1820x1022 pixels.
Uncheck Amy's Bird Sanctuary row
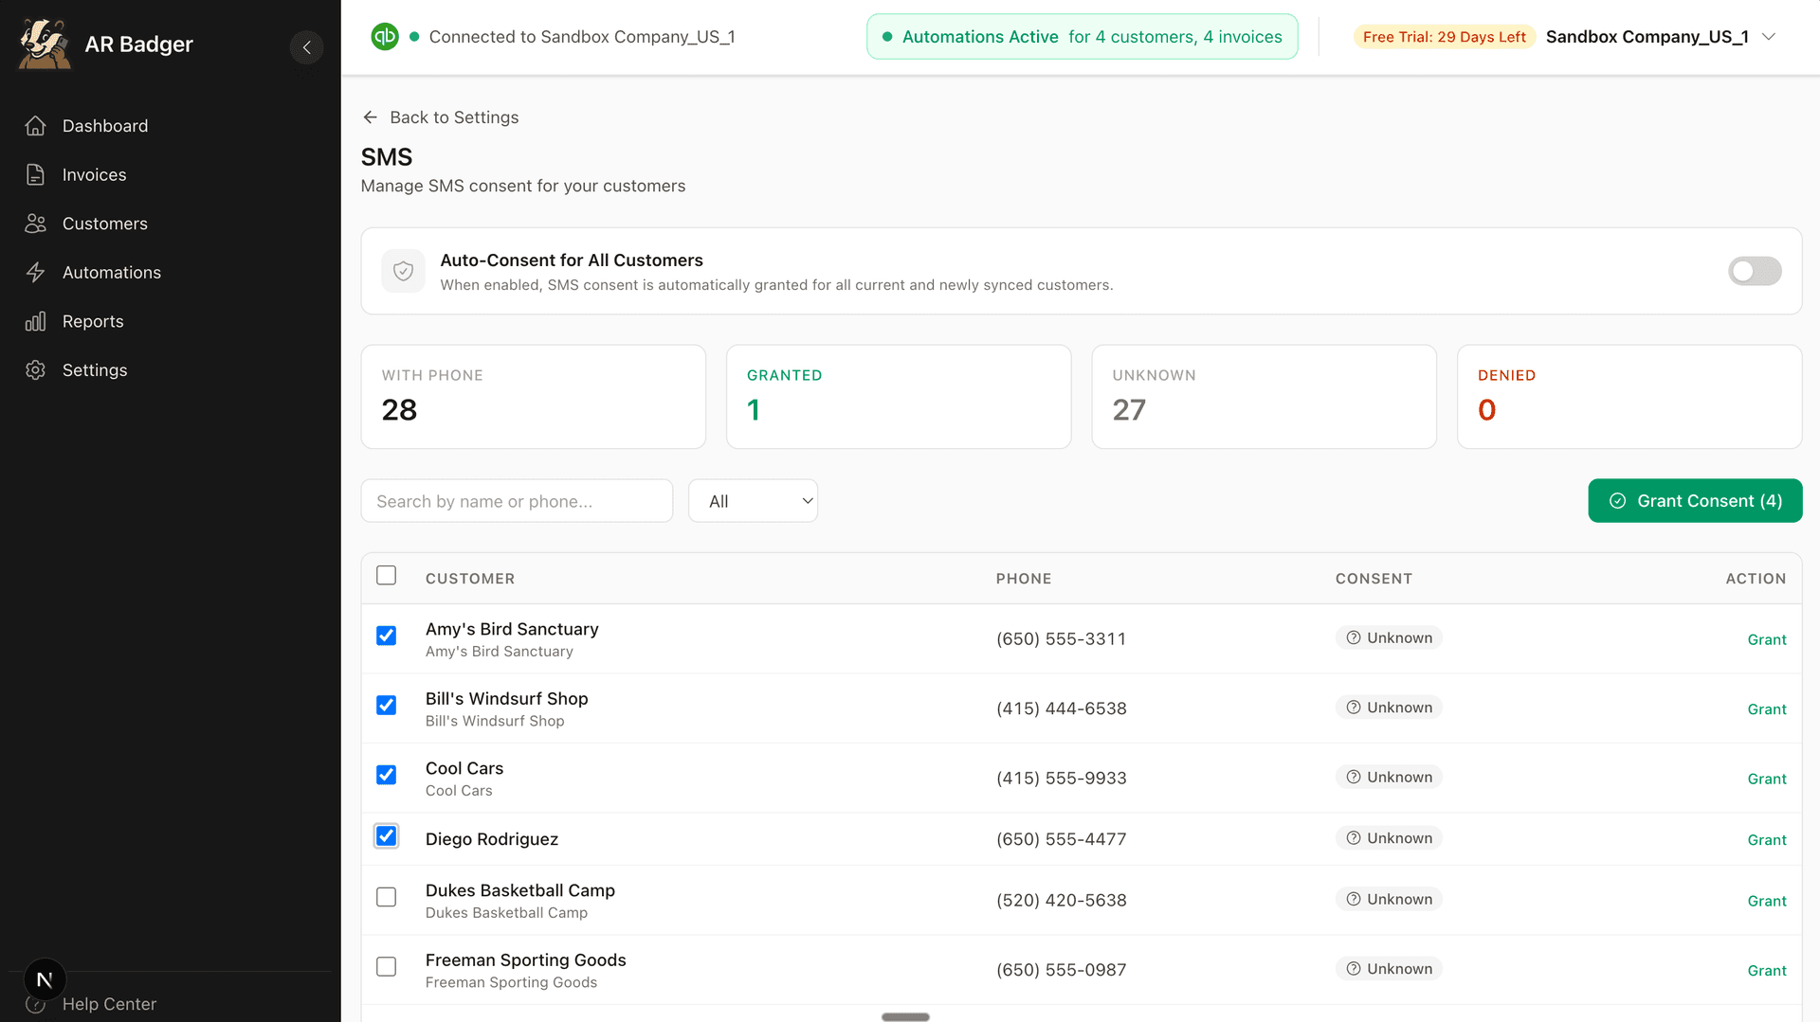click(x=386, y=636)
